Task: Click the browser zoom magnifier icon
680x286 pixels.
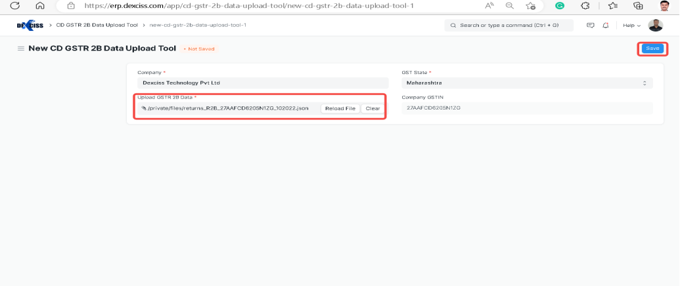Action: click(x=509, y=5)
